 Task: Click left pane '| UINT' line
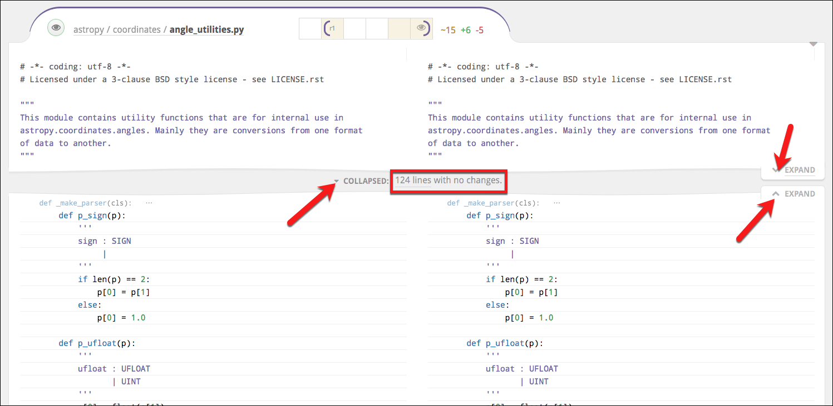click(x=126, y=382)
